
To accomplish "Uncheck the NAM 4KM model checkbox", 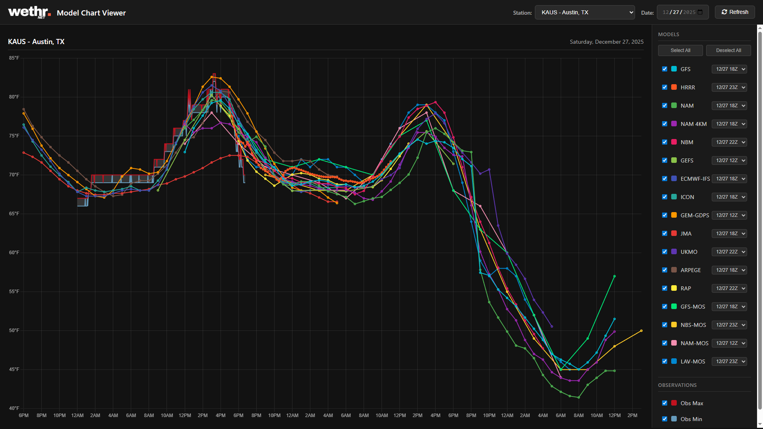I will [664, 124].
